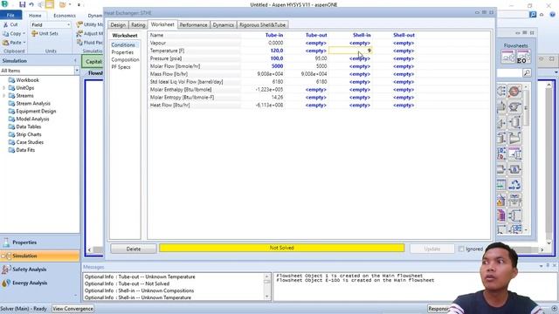Select the Tube-in pressure value 100.0
The image size is (559, 314).
(x=277, y=58)
